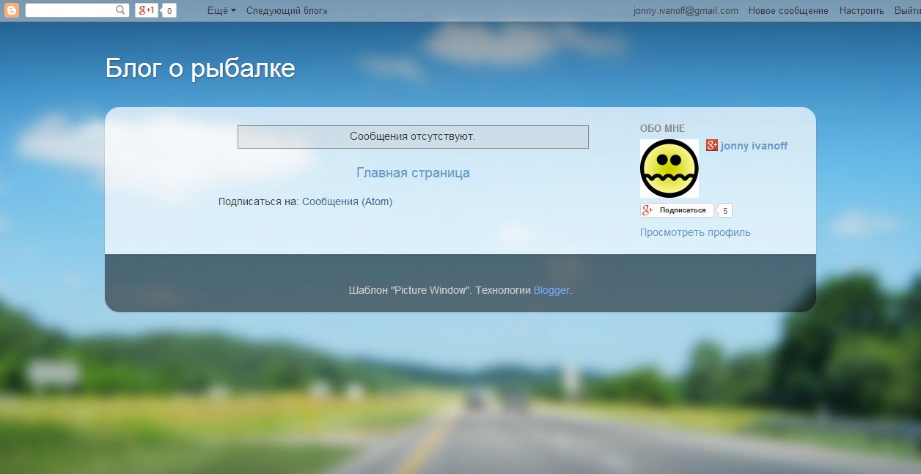Click the "Выйти" sign-out link
Screen dimensions: 921x474
(907, 11)
